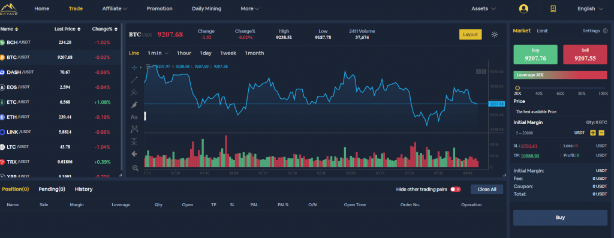614x238 pixels.
Task: Open the History tab
Action: click(84, 189)
